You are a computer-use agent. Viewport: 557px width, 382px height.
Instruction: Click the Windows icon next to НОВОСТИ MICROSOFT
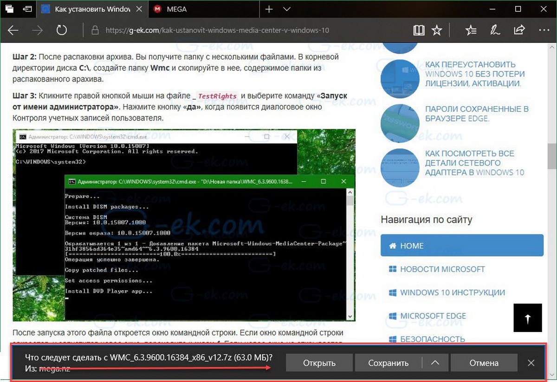point(393,269)
